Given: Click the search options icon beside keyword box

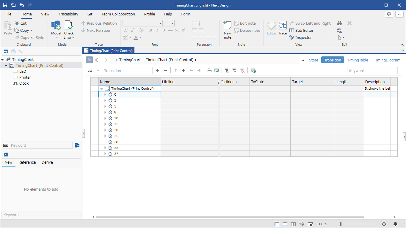Looking at the screenshot, I should tap(77, 145).
